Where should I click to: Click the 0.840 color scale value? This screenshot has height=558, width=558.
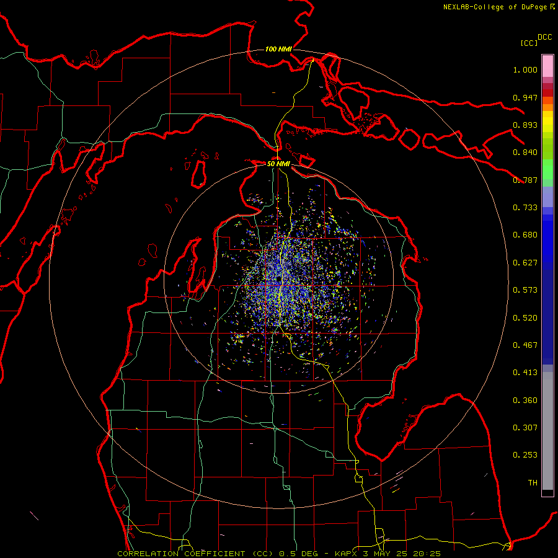pyautogui.click(x=525, y=153)
